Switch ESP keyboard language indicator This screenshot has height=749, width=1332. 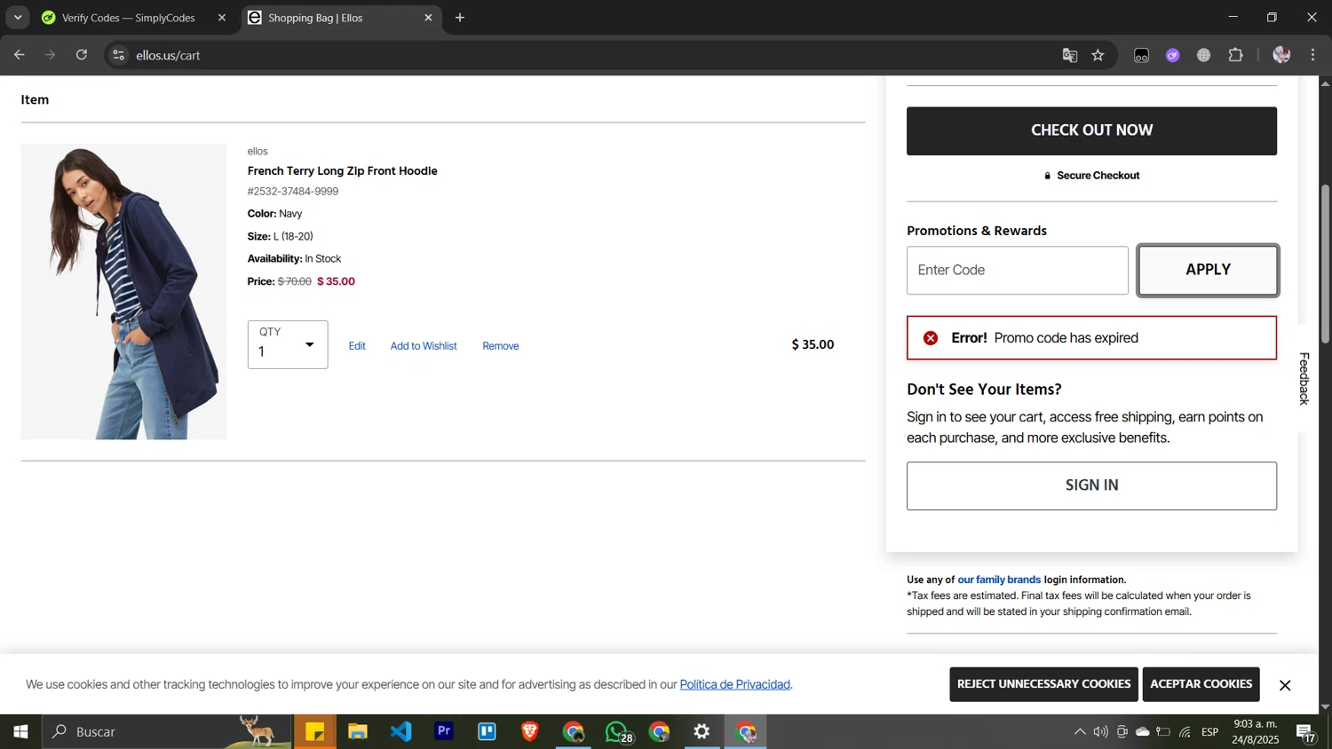(1209, 732)
